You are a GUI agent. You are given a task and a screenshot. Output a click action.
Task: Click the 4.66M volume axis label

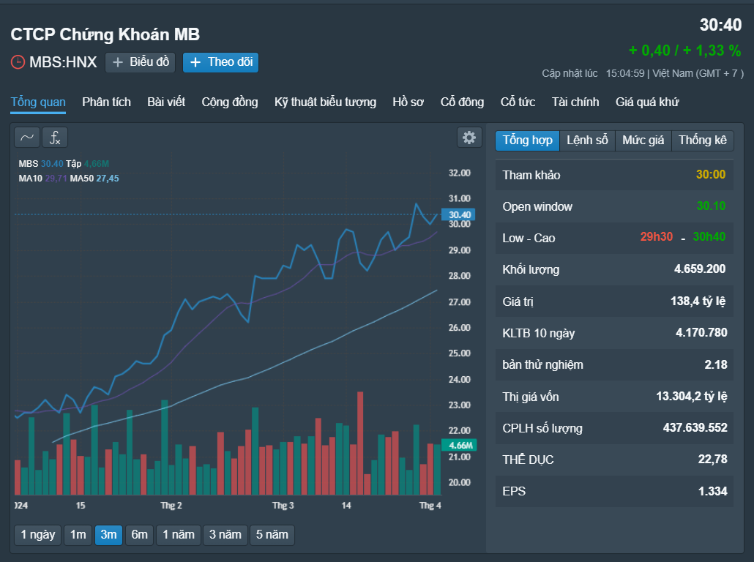point(459,445)
